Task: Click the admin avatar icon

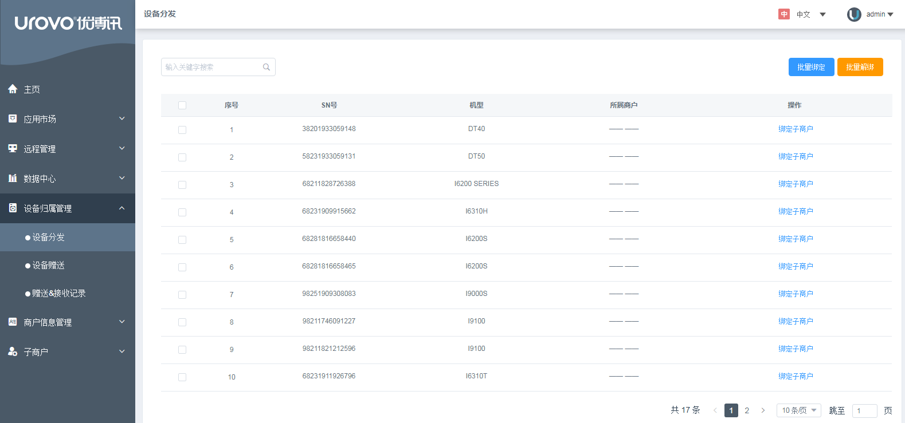Action: pos(854,14)
